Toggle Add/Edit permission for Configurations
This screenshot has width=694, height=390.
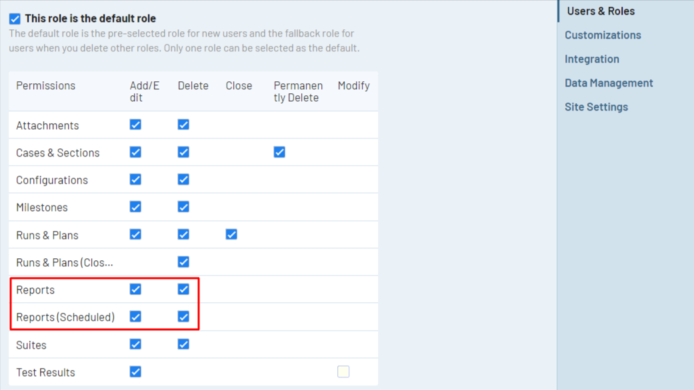click(135, 179)
